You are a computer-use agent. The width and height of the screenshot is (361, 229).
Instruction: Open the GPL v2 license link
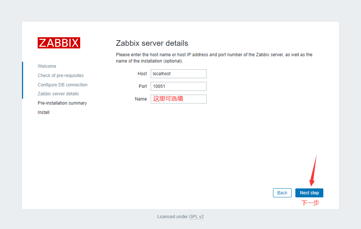197,217
